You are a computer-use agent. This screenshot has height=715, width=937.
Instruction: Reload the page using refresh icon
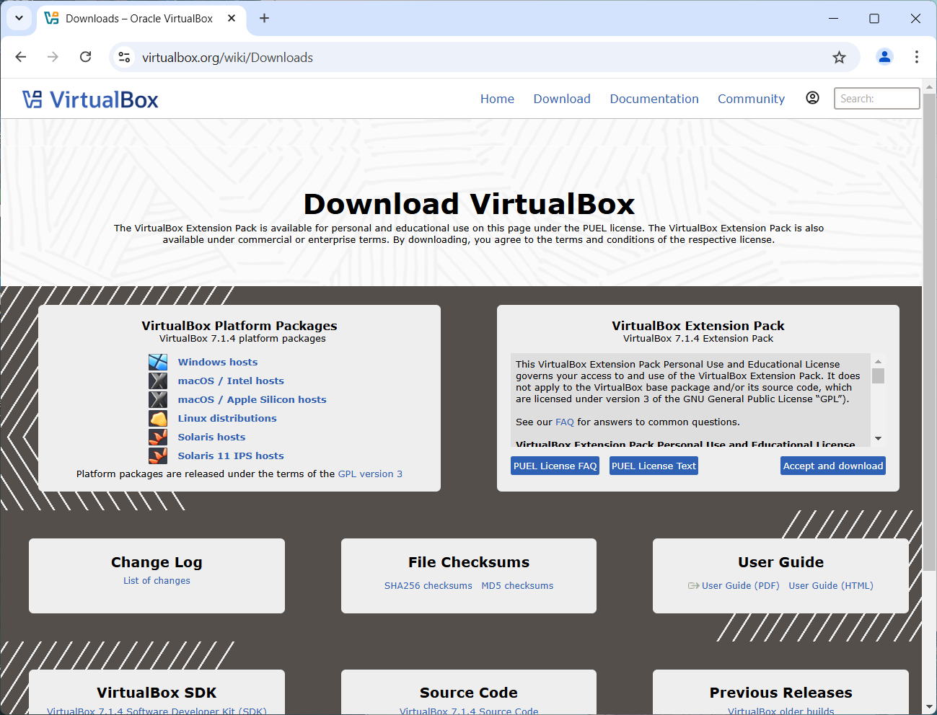85,57
